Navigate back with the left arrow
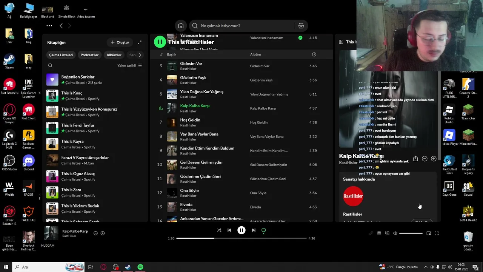 point(61,26)
